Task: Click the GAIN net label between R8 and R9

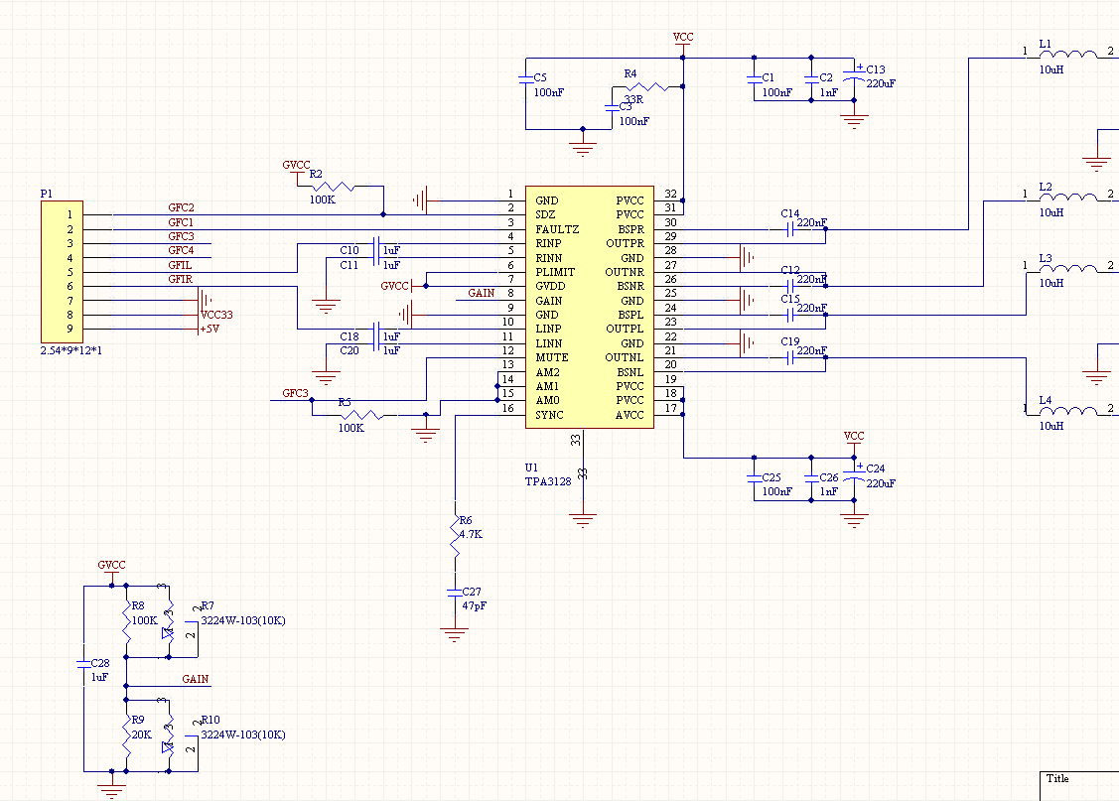Action: (196, 679)
